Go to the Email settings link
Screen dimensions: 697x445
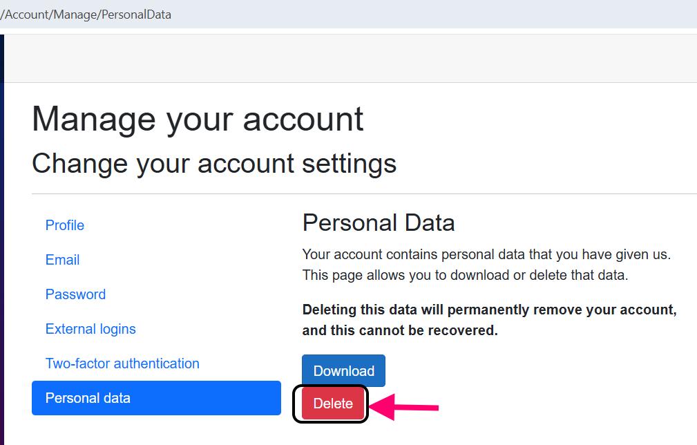coord(62,260)
